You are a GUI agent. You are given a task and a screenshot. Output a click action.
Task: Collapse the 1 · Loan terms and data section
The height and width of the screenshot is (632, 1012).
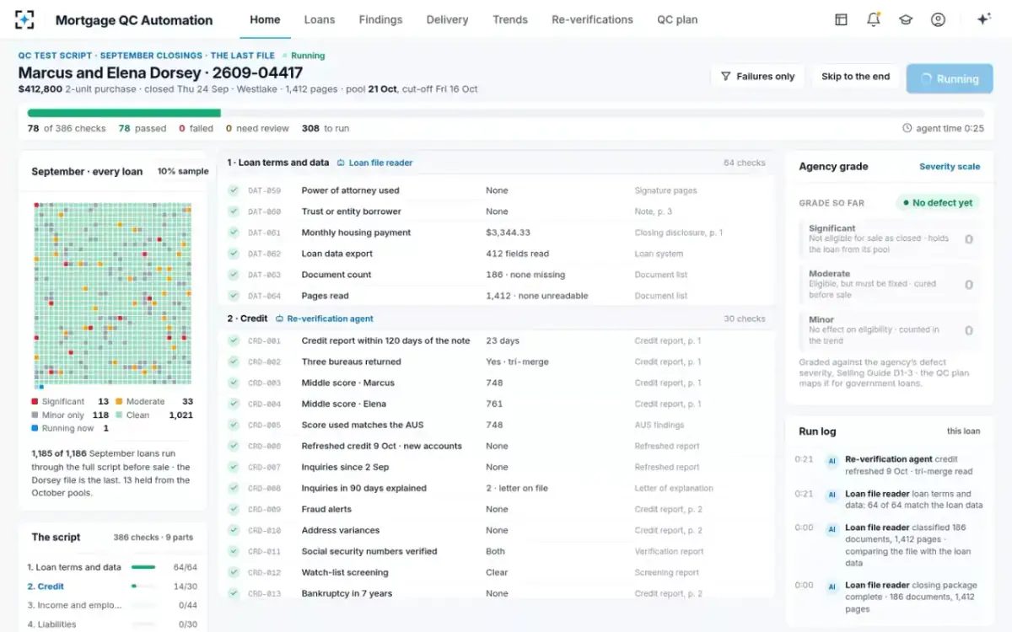[497, 163]
